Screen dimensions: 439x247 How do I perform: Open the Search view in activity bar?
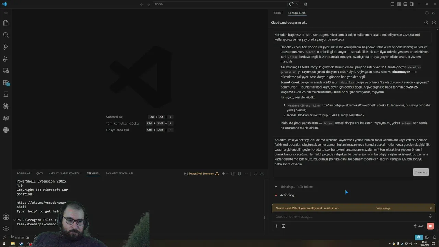click(x=6, y=35)
